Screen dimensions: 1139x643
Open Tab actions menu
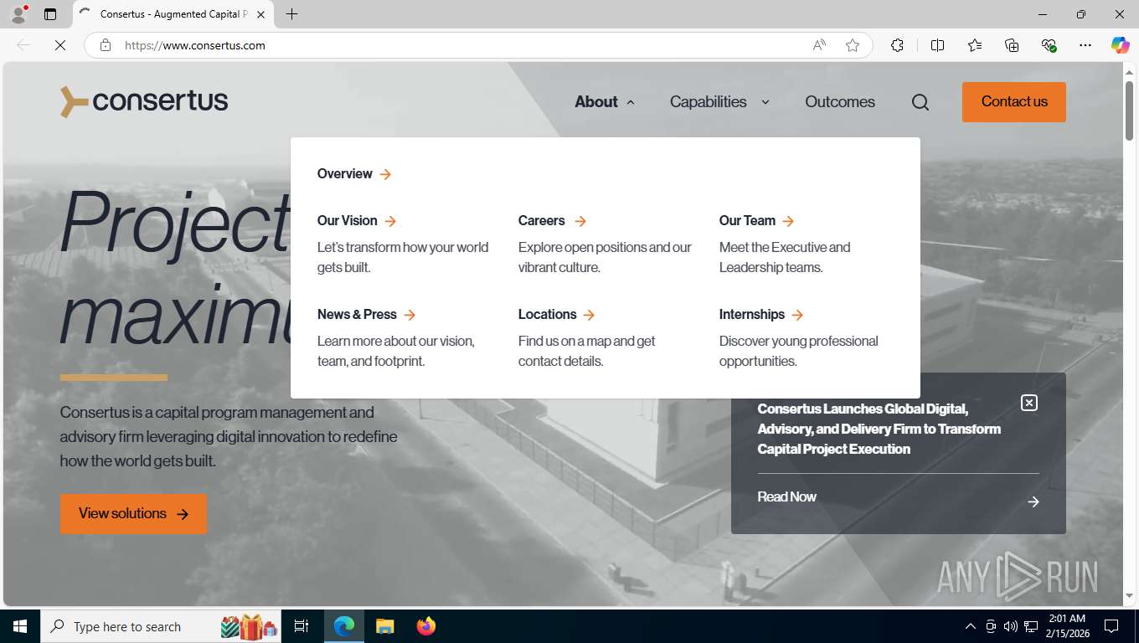(x=50, y=14)
